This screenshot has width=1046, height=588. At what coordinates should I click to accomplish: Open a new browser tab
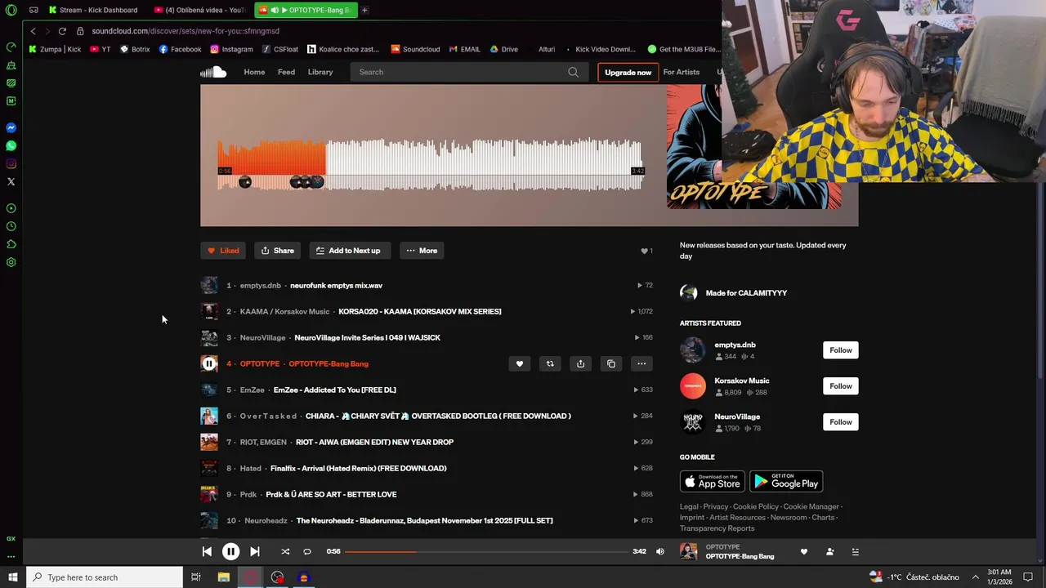pos(364,10)
